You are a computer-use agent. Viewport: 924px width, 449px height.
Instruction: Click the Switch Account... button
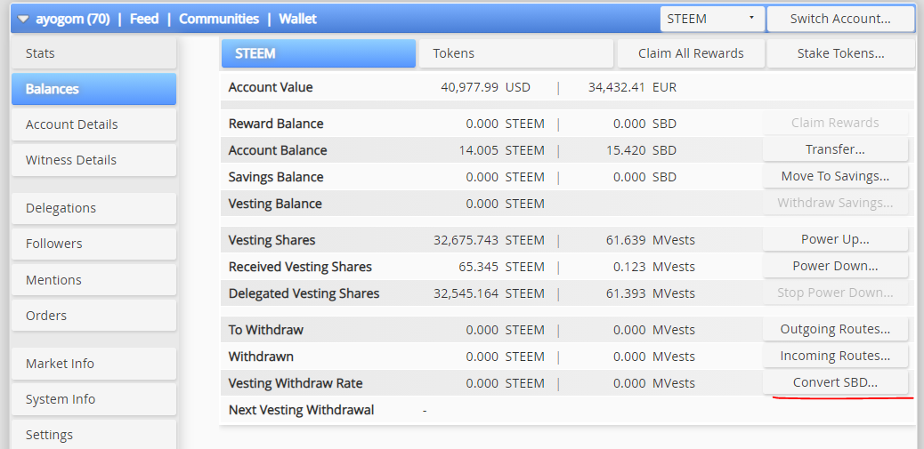pyautogui.click(x=839, y=19)
